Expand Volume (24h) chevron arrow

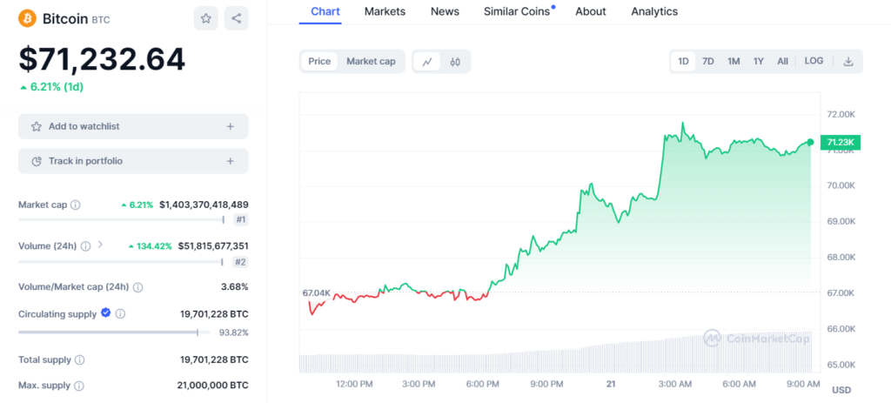(x=101, y=245)
